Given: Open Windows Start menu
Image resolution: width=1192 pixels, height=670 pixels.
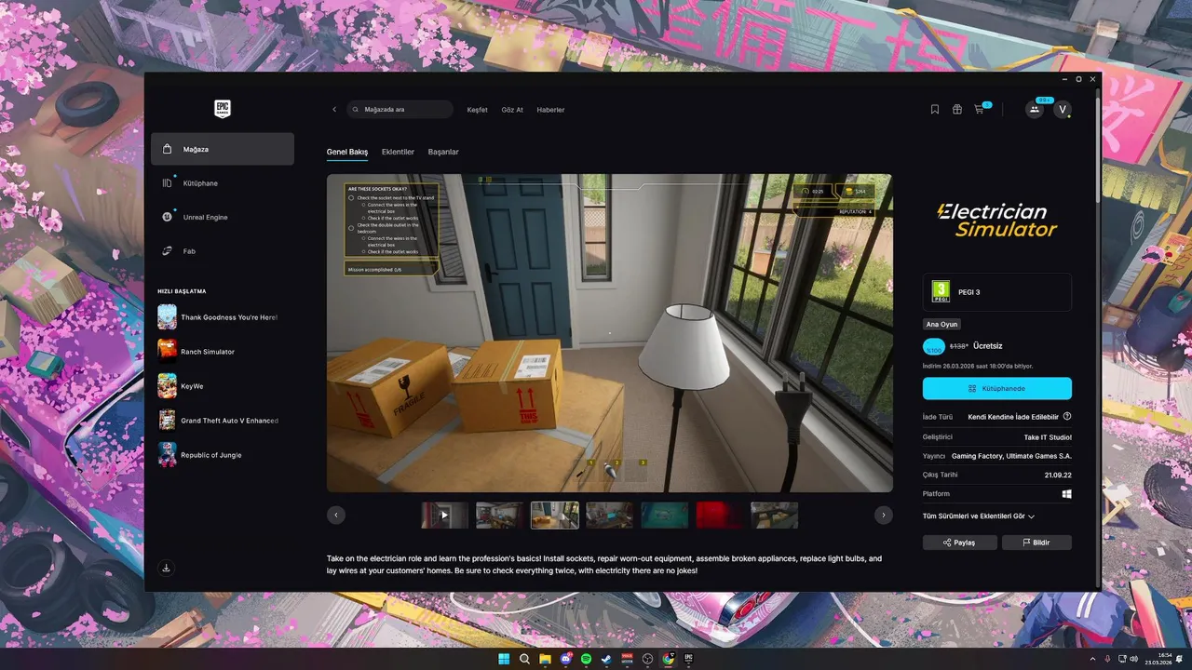Looking at the screenshot, I should click(504, 659).
